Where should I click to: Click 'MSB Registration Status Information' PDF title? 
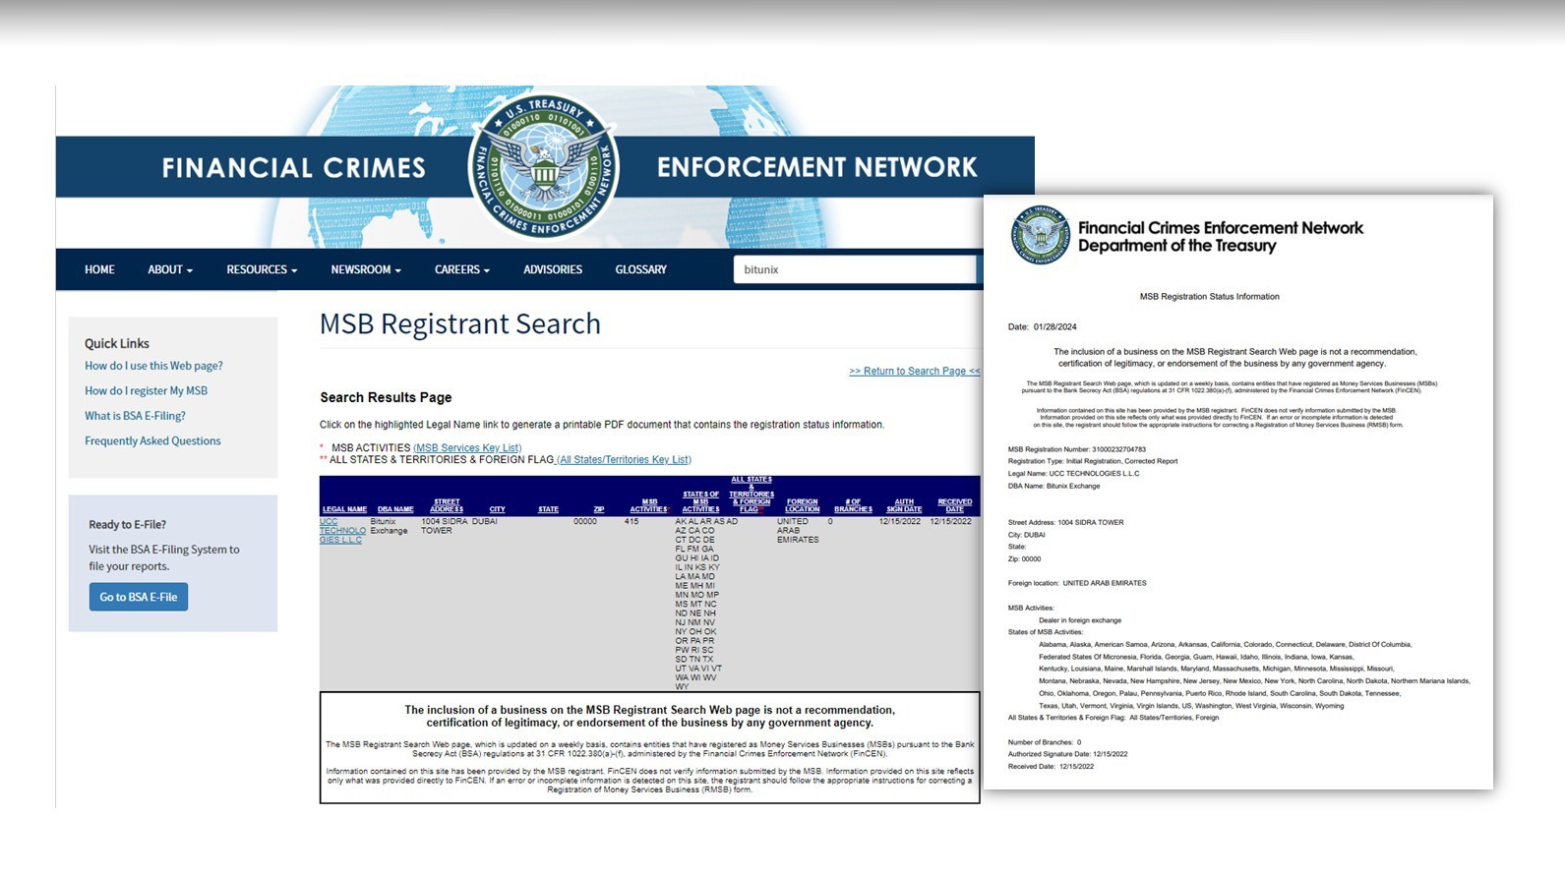1209,296
